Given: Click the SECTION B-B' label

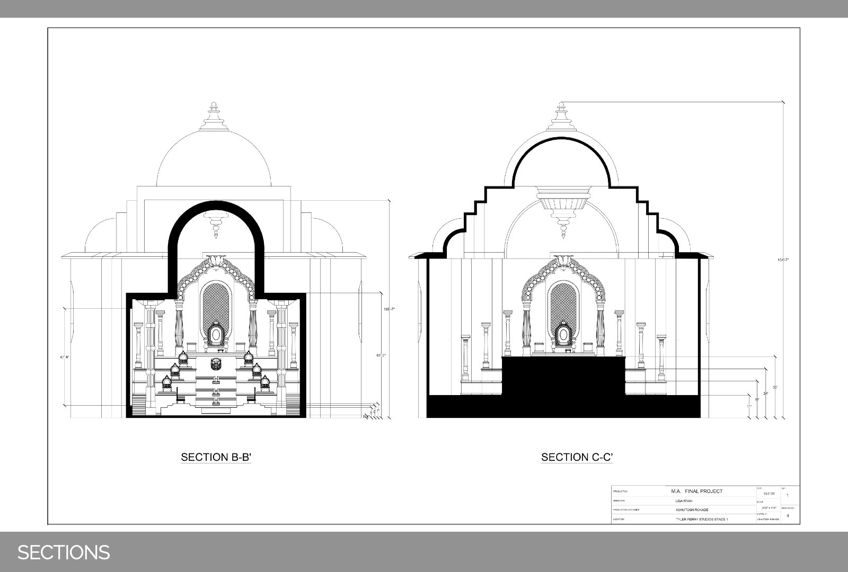Looking at the screenshot, I should [216, 457].
